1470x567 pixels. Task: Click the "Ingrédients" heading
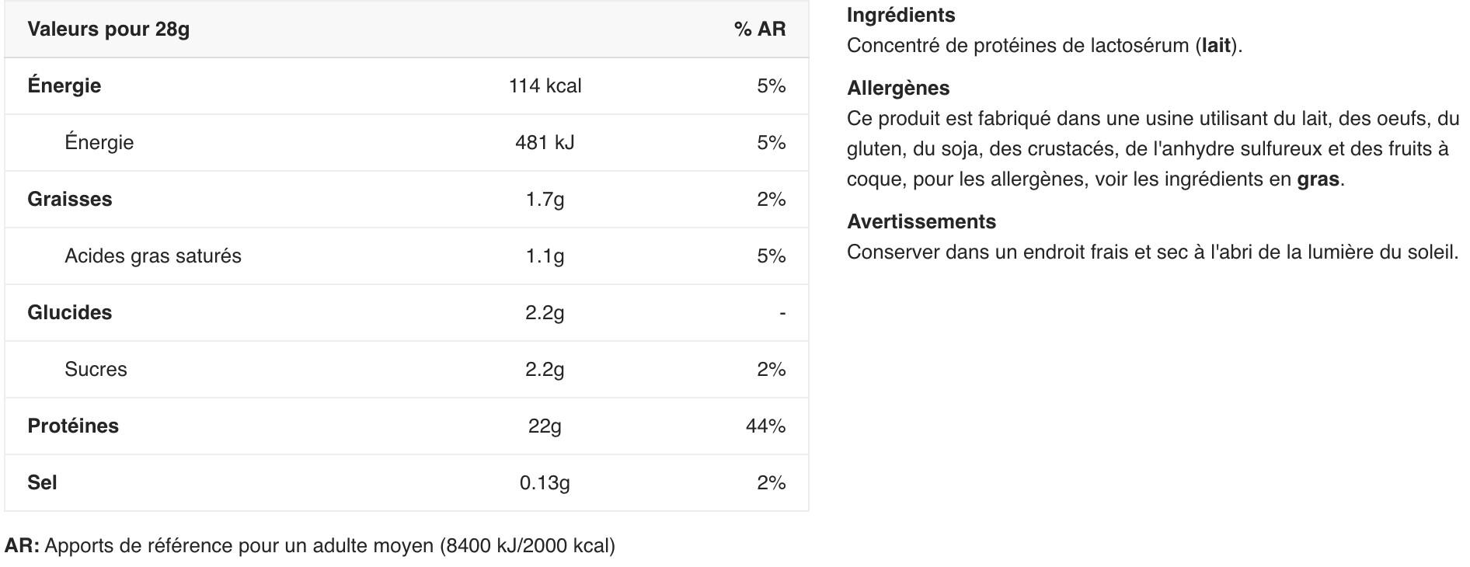900,16
